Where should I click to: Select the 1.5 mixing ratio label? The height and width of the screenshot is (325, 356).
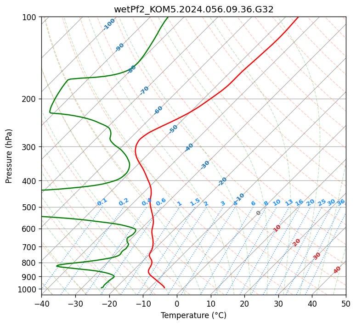tap(195, 202)
